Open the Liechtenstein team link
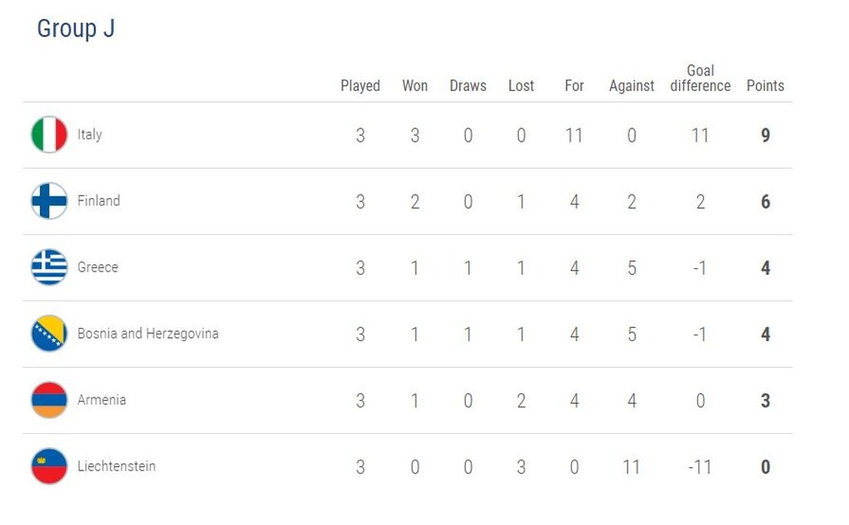The width and height of the screenshot is (849, 525). [116, 466]
